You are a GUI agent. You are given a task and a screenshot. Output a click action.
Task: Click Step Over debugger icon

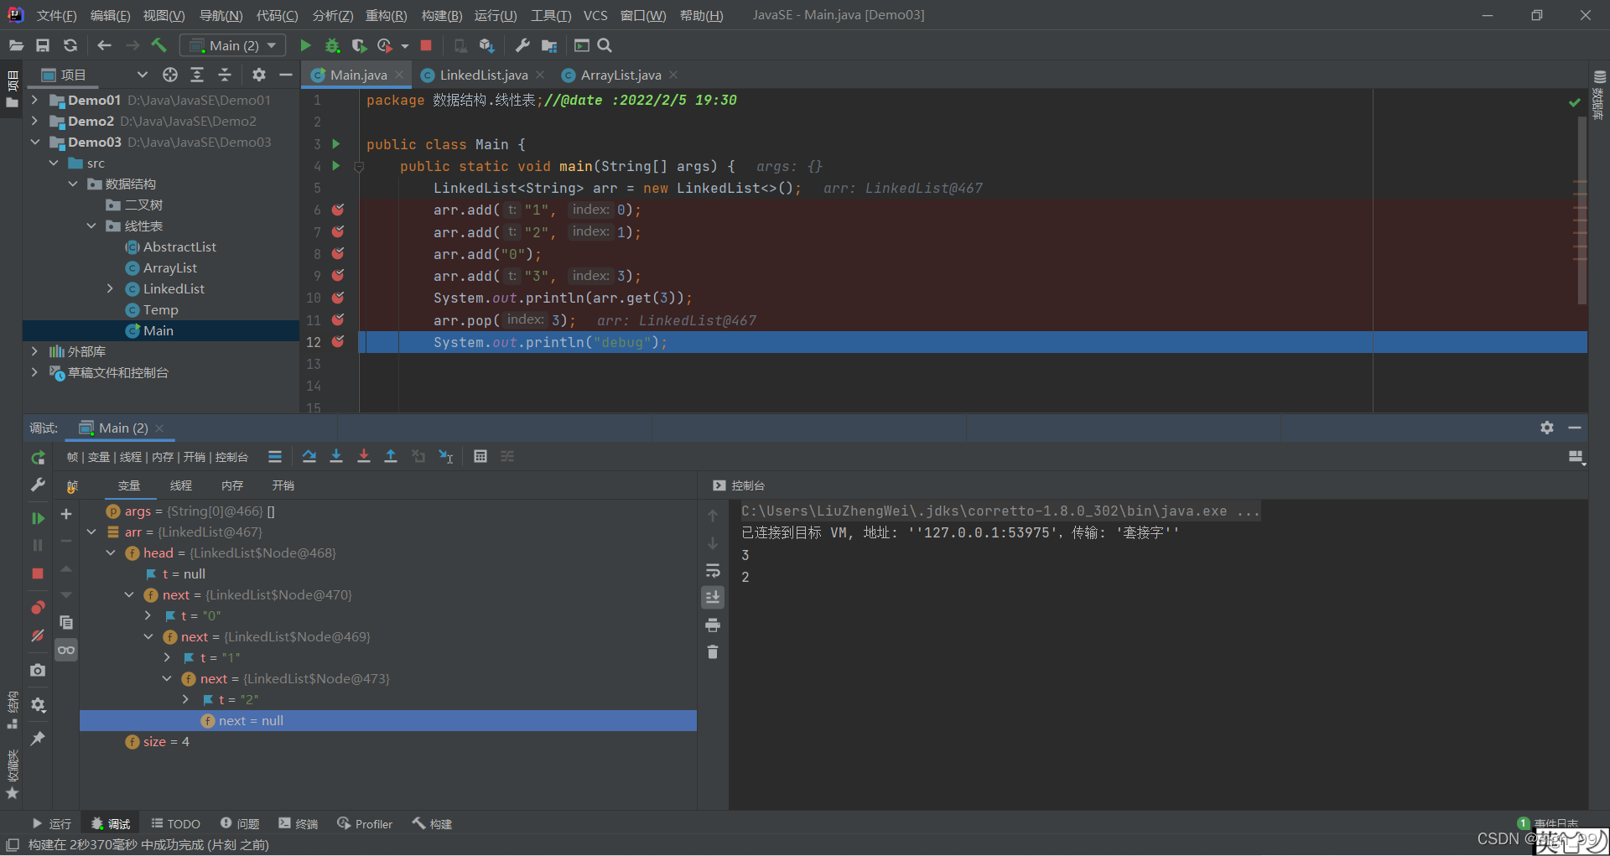pos(309,456)
